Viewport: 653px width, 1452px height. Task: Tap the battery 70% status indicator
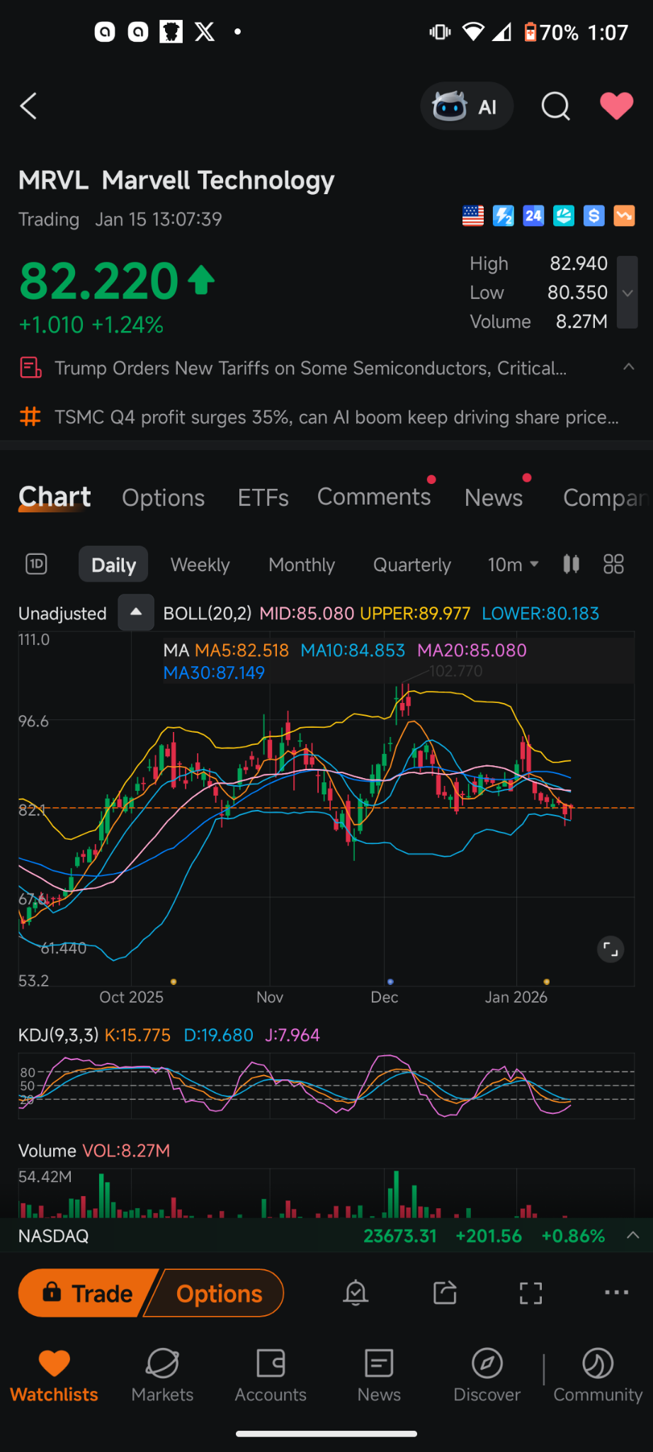[x=550, y=33]
